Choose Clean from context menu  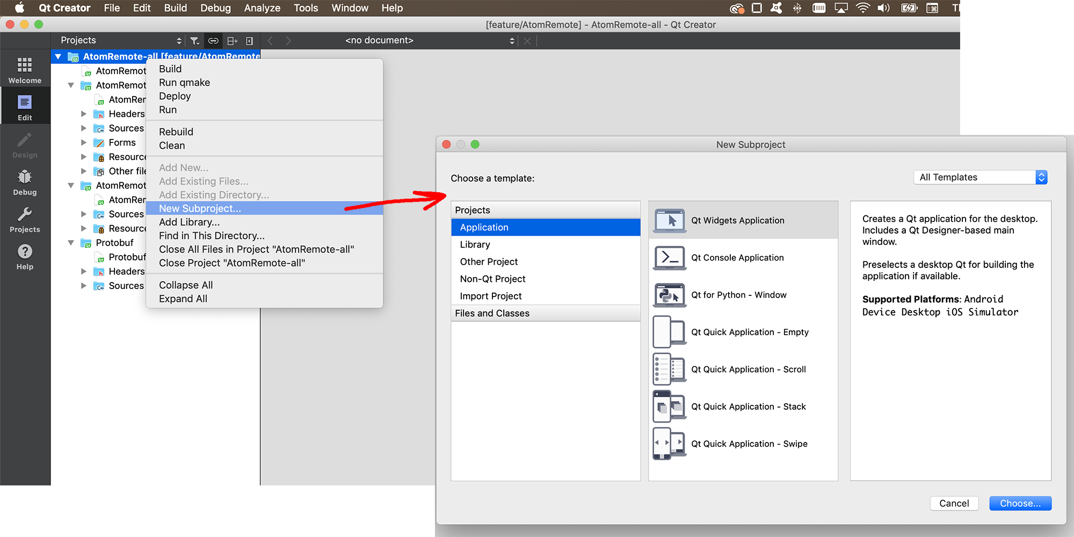pos(264,146)
